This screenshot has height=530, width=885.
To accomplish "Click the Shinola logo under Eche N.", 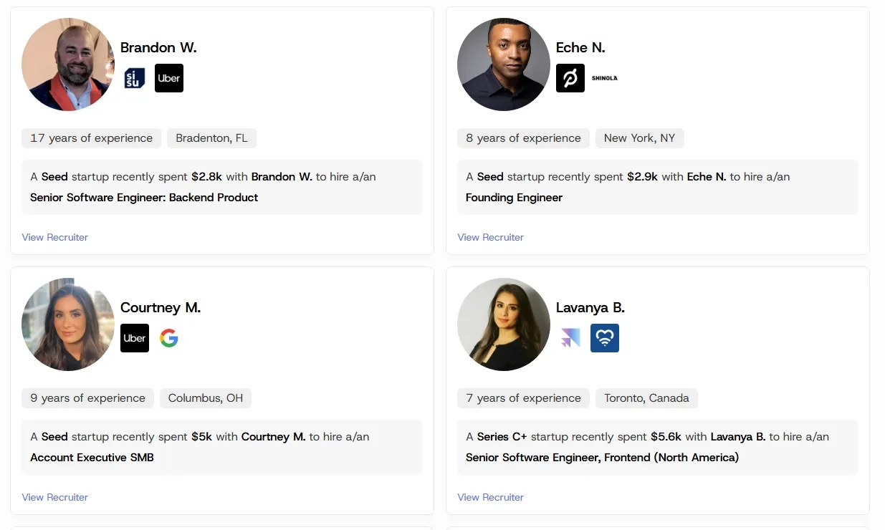I will (605, 78).
